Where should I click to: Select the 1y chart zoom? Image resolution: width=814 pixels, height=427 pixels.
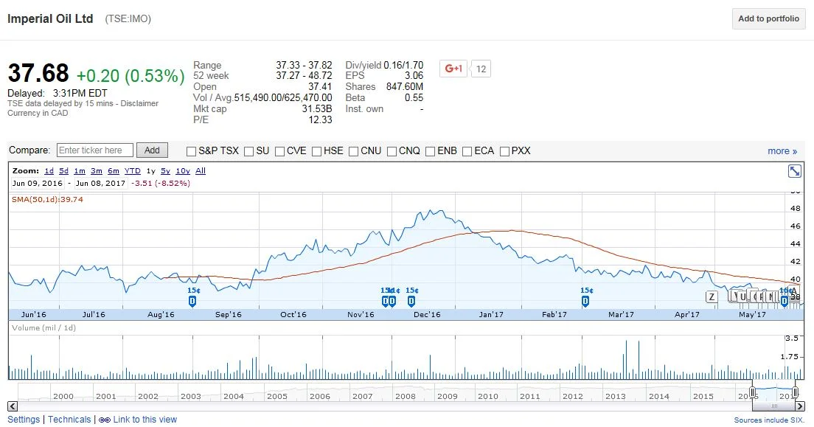150,171
